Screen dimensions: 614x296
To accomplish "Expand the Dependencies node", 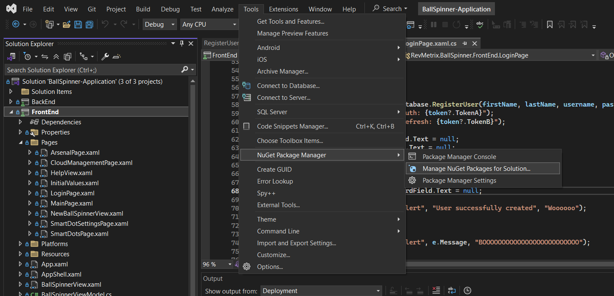I will tap(21, 122).
